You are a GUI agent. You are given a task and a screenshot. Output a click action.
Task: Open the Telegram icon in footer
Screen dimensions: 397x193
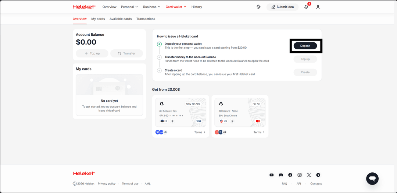click(318, 175)
